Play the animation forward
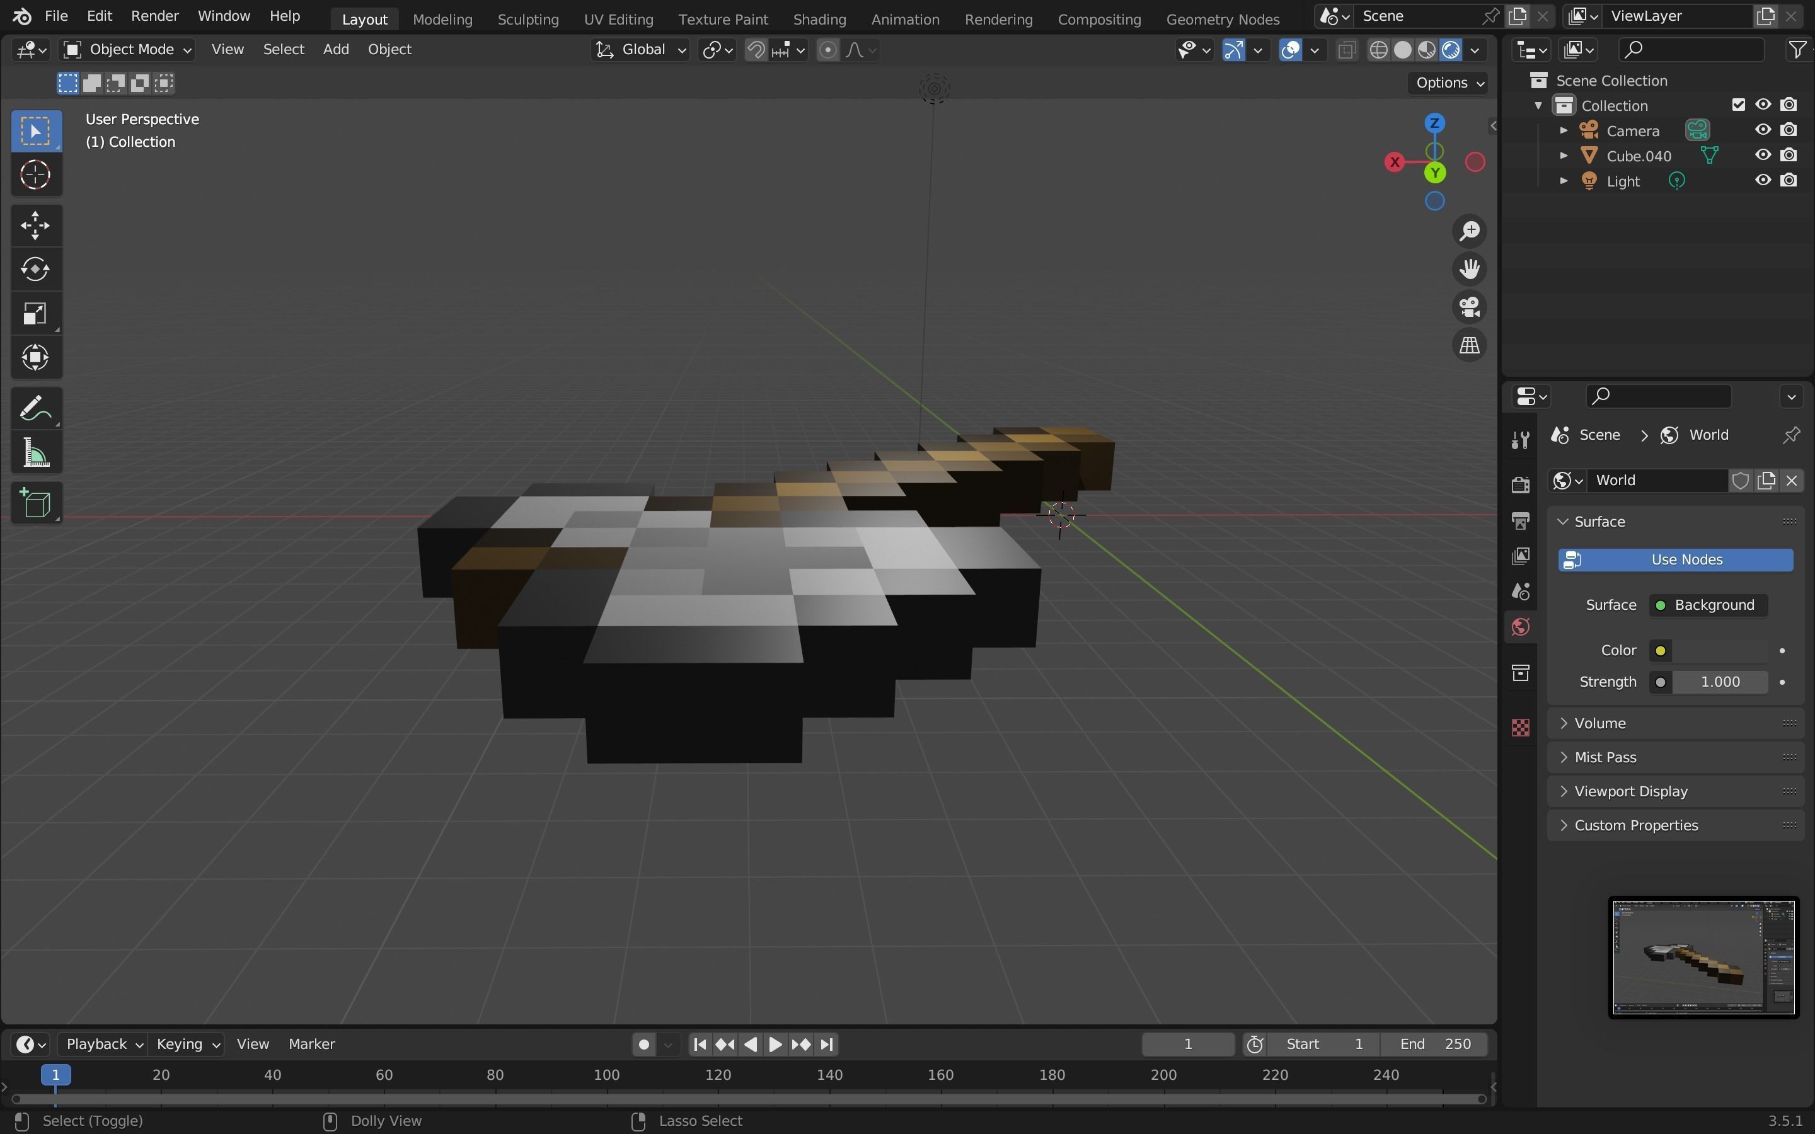Screen dimensions: 1815x1134 click(x=776, y=1044)
